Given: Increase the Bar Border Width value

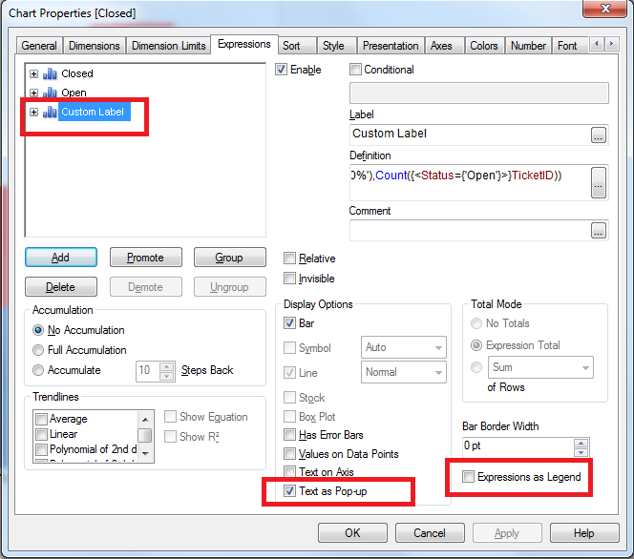Looking at the screenshot, I should pyautogui.click(x=581, y=443).
